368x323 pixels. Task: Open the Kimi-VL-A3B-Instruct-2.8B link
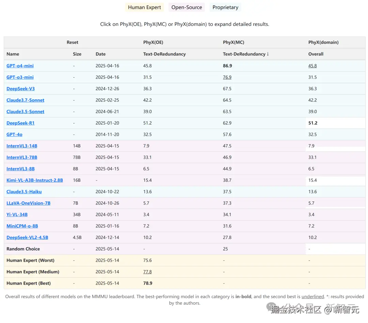(35, 180)
